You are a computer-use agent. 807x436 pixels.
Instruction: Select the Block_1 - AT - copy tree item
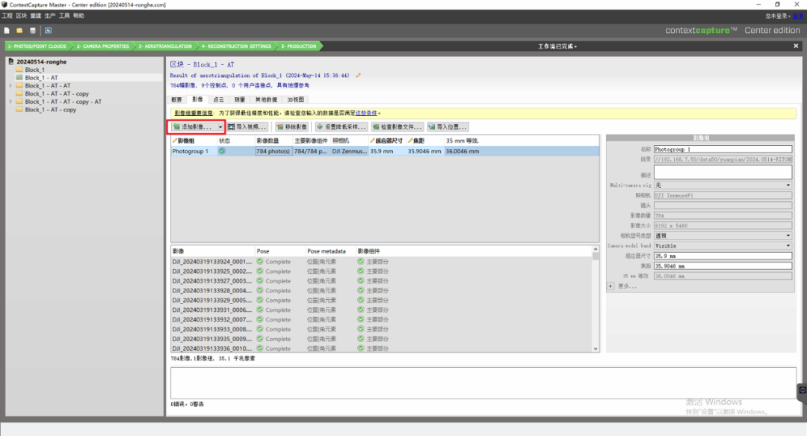pyautogui.click(x=51, y=110)
